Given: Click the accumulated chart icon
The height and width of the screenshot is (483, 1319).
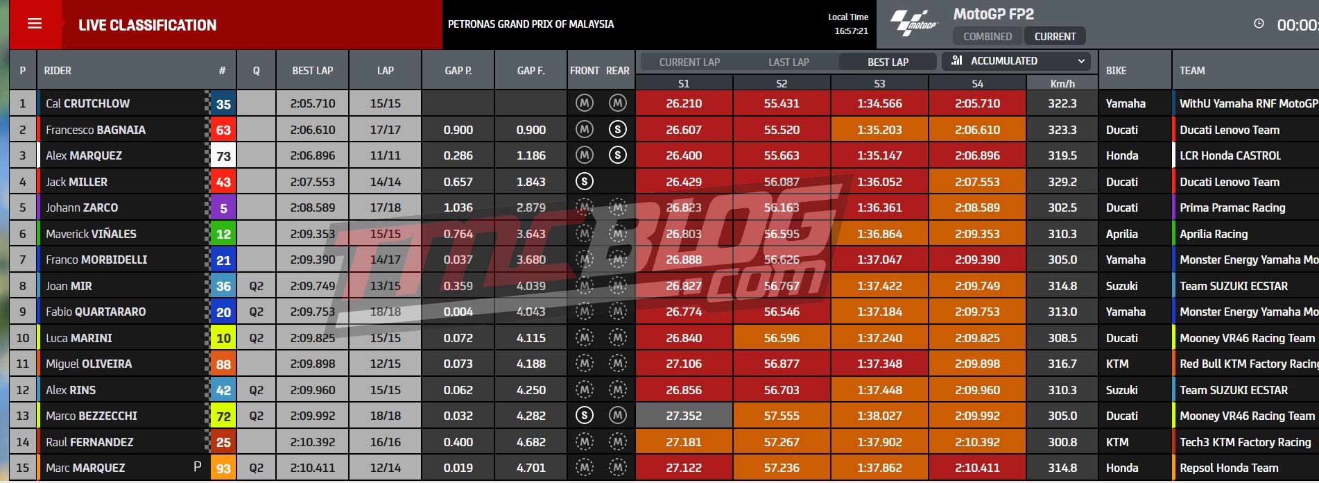Looking at the screenshot, I should tap(957, 61).
